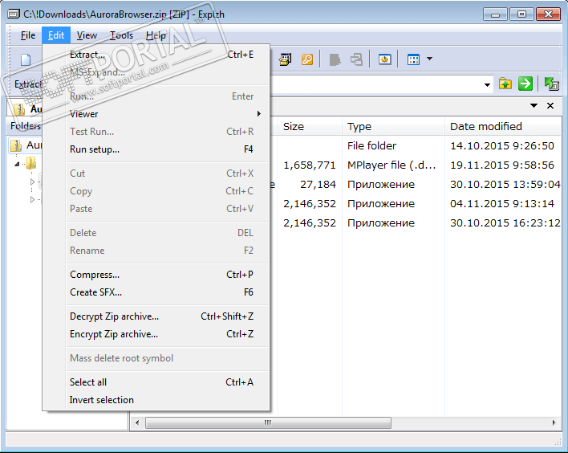
Task: Sort by the Type column header
Action: click(394, 127)
